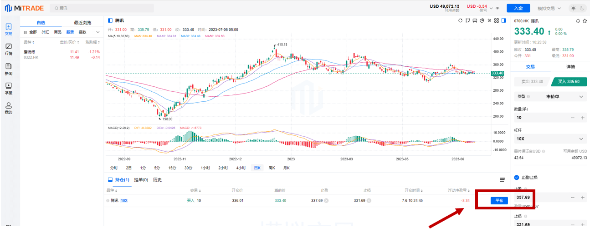590x243 pixels.
Task: Click the chart refresh icon
Action: (x=461, y=20)
